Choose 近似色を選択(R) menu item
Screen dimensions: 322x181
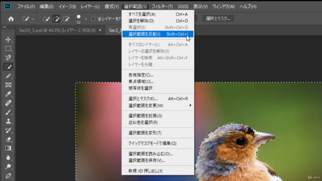(x=157, y=122)
